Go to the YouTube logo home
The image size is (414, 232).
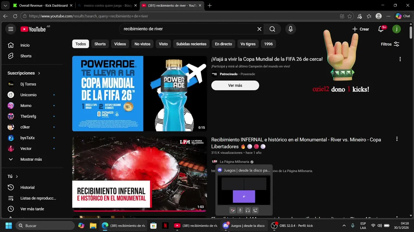(33, 29)
